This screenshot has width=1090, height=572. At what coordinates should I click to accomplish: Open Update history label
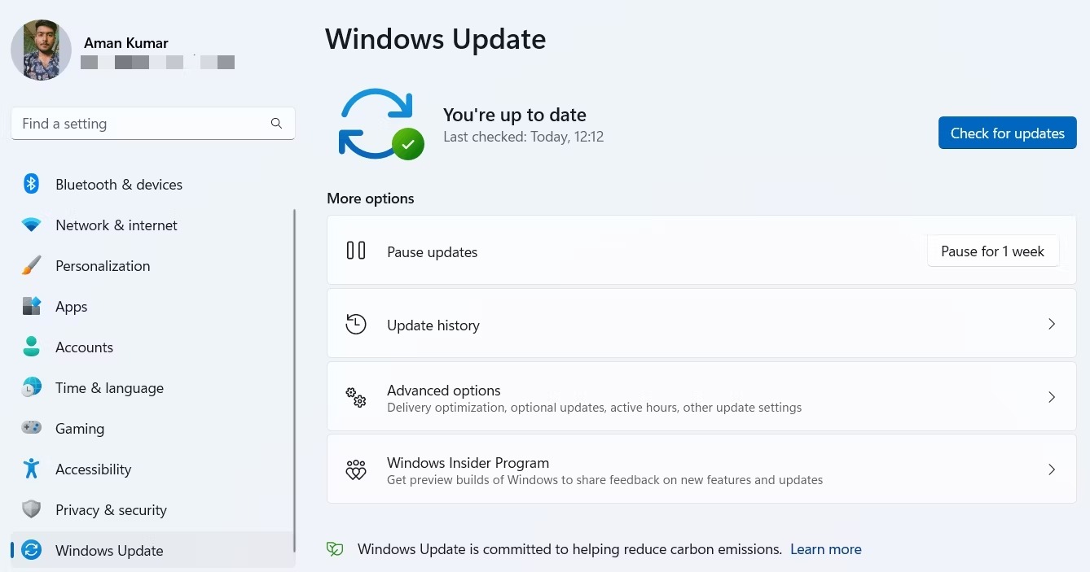point(433,325)
